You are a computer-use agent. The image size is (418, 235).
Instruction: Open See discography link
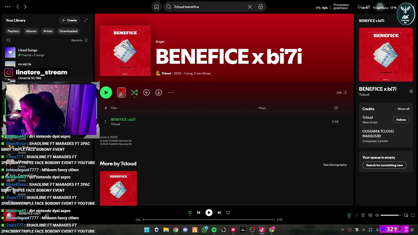click(x=335, y=165)
